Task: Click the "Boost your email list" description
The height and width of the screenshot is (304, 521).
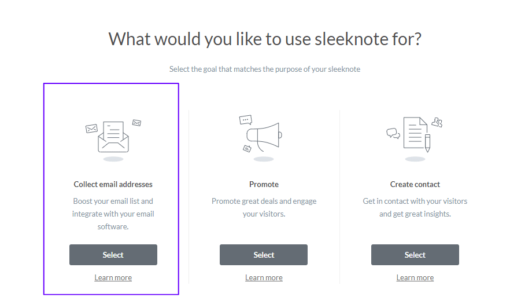Action: click(x=113, y=214)
